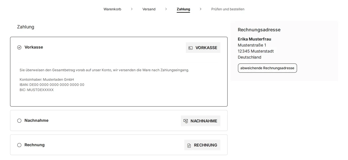This screenshot has height=160, width=348.
Task: Click the chevron after Warenkorb
Action: [132, 9]
